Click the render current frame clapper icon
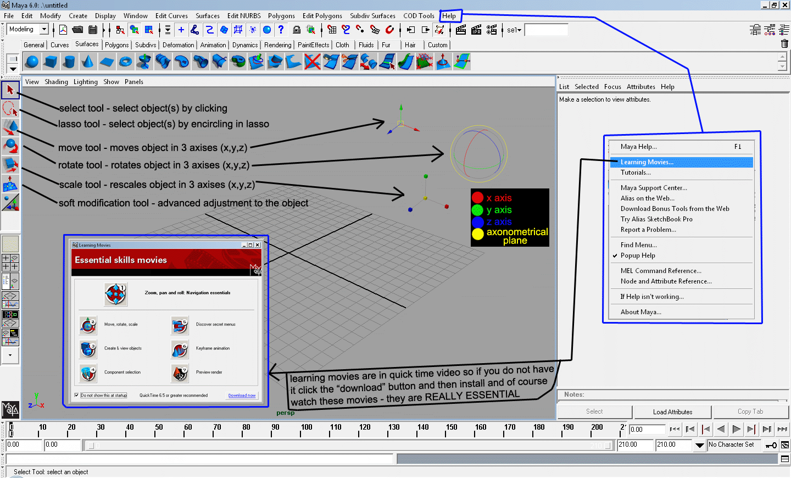The image size is (791, 478). click(461, 30)
